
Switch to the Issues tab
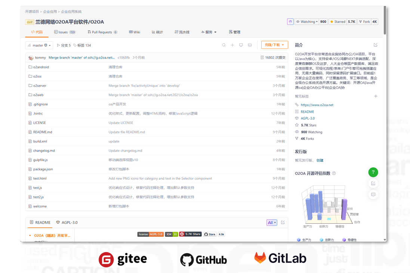[x=65, y=32]
